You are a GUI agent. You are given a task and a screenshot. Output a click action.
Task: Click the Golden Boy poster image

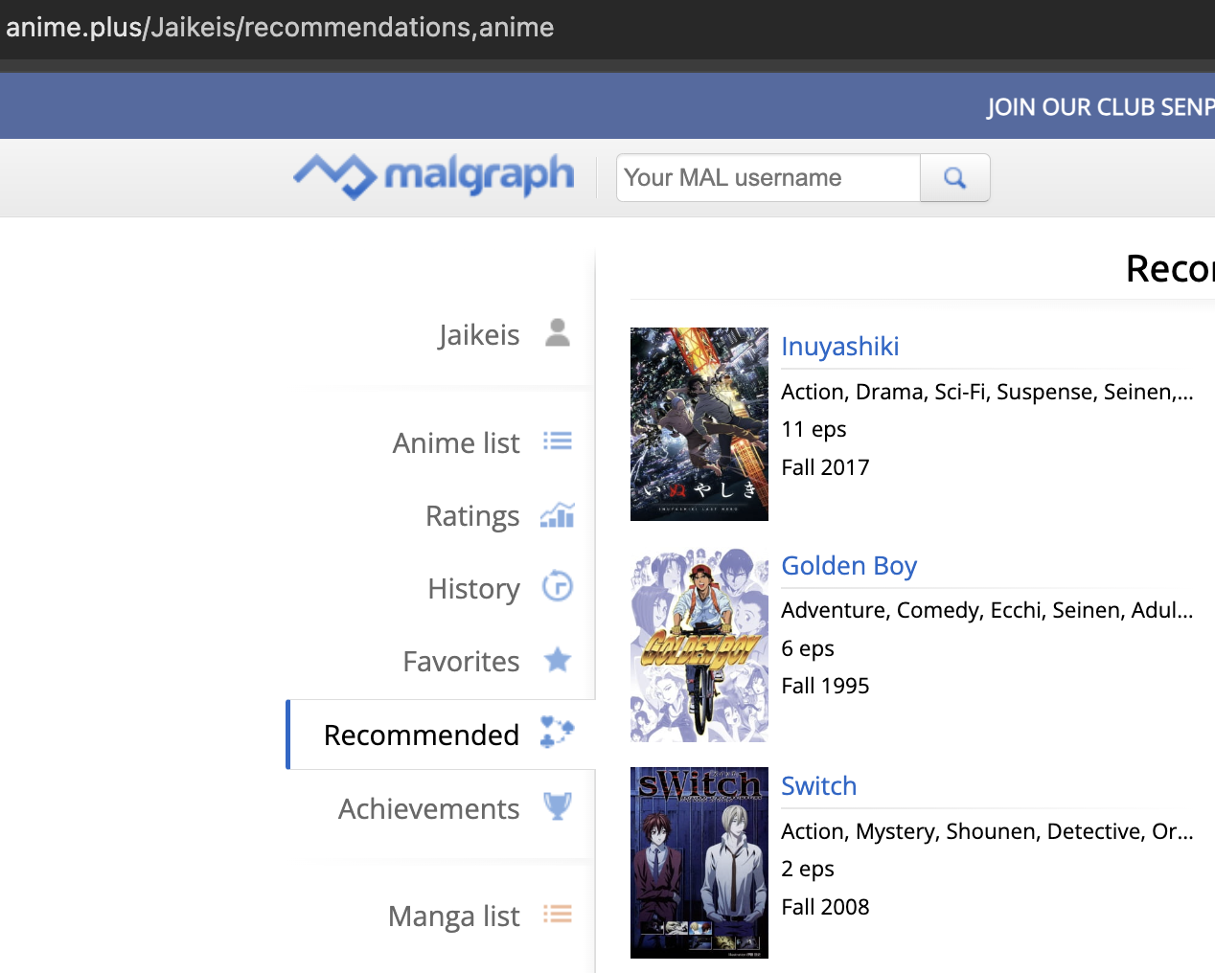pos(699,645)
